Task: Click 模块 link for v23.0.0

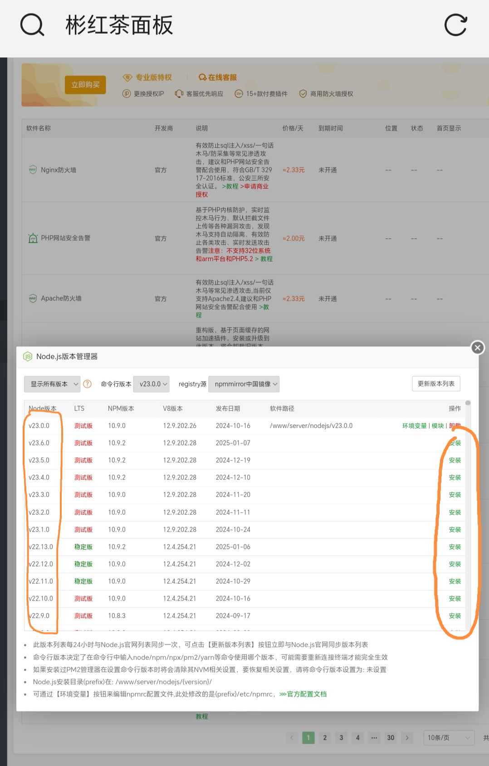Action: pos(437,426)
